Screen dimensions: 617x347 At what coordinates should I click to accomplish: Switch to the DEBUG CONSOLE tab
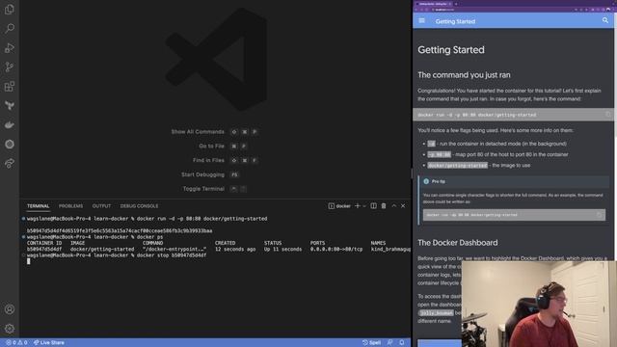139,205
